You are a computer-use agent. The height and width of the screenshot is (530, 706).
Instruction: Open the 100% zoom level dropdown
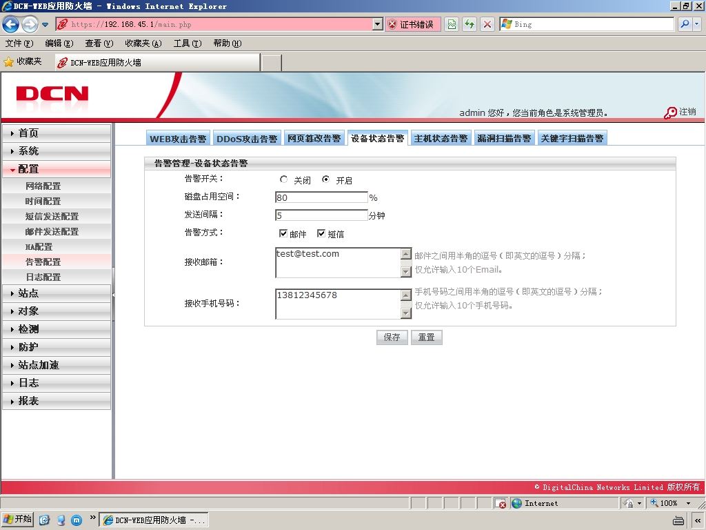point(689,503)
